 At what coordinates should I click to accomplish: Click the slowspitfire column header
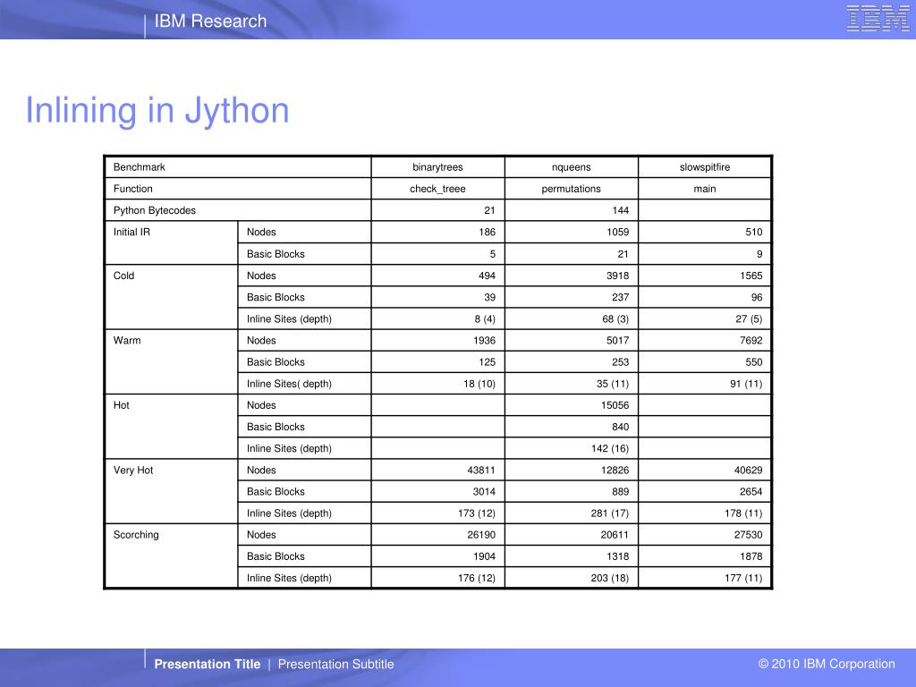pyautogui.click(x=705, y=167)
